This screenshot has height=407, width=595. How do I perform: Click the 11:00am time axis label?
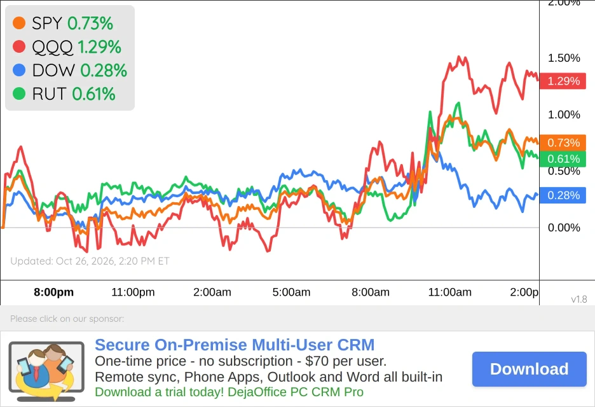click(449, 292)
